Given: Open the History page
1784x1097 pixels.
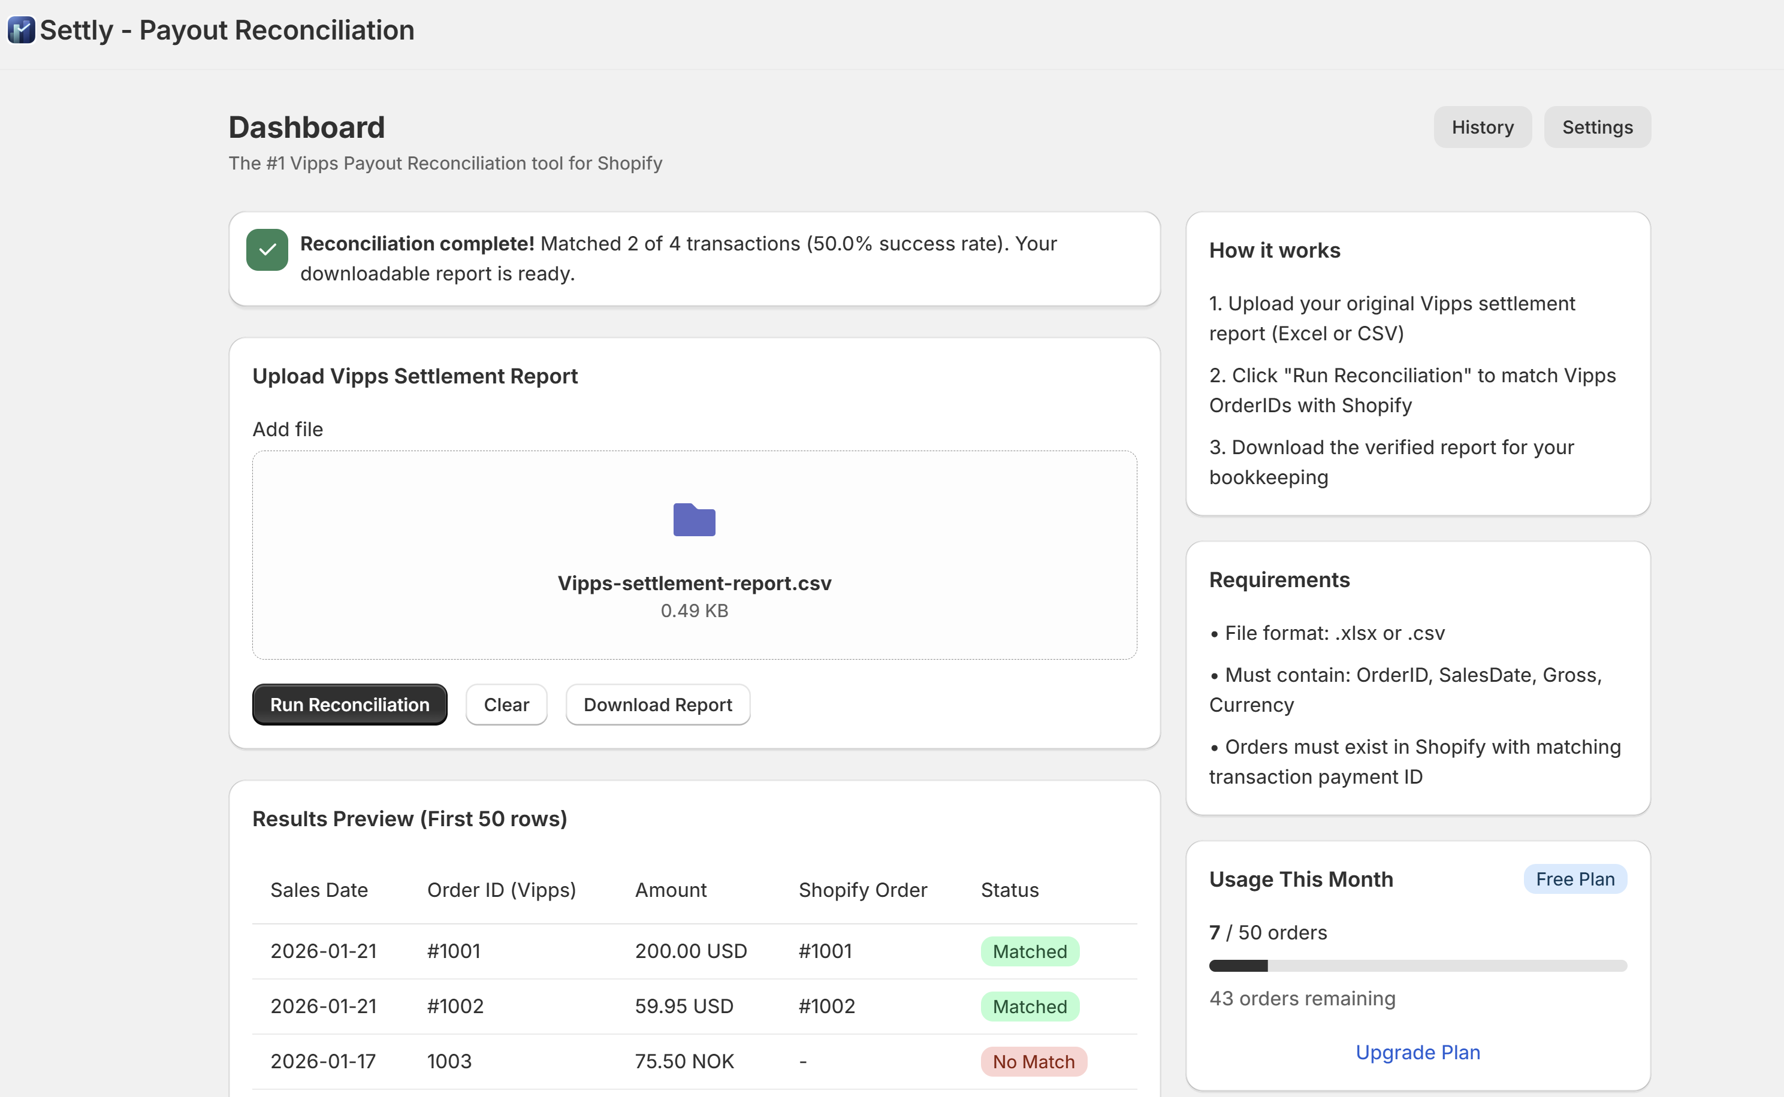Looking at the screenshot, I should tap(1481, 127).
